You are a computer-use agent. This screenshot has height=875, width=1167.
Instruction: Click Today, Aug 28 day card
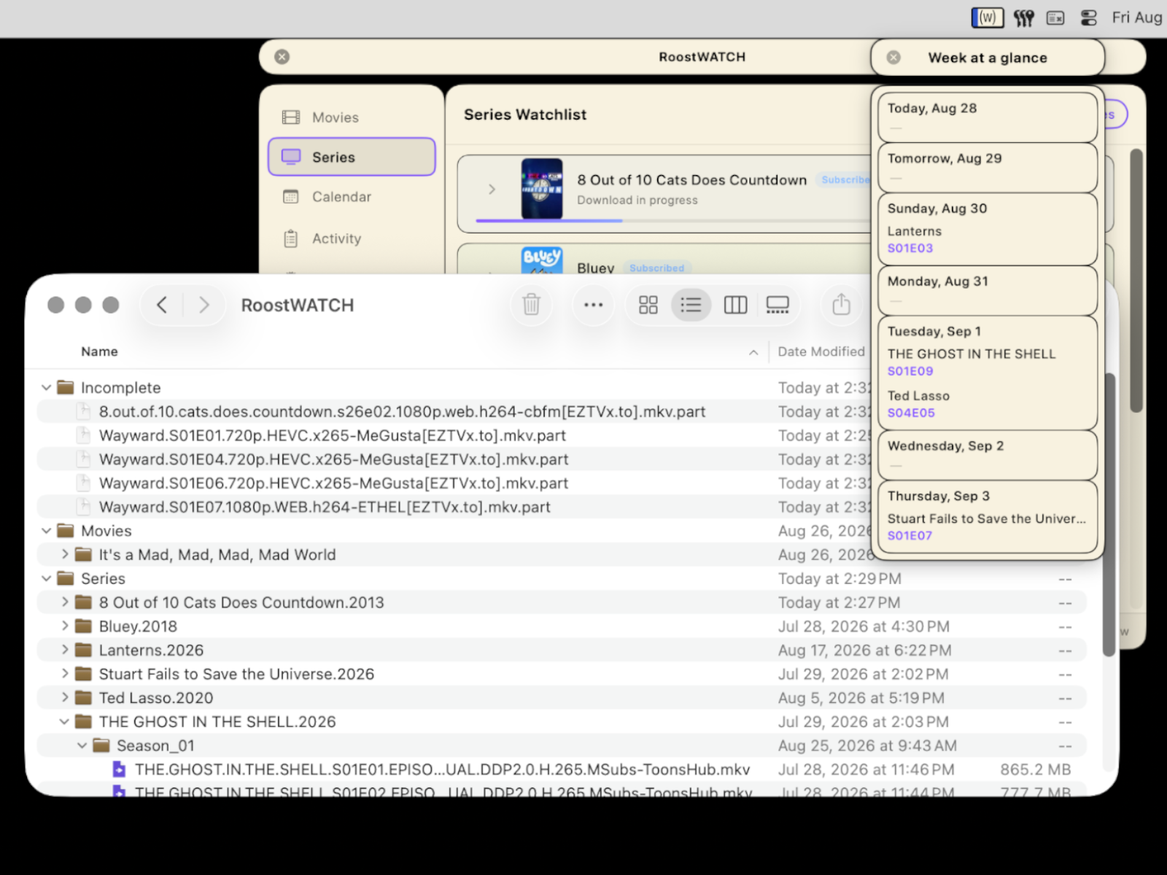(988, 117)
